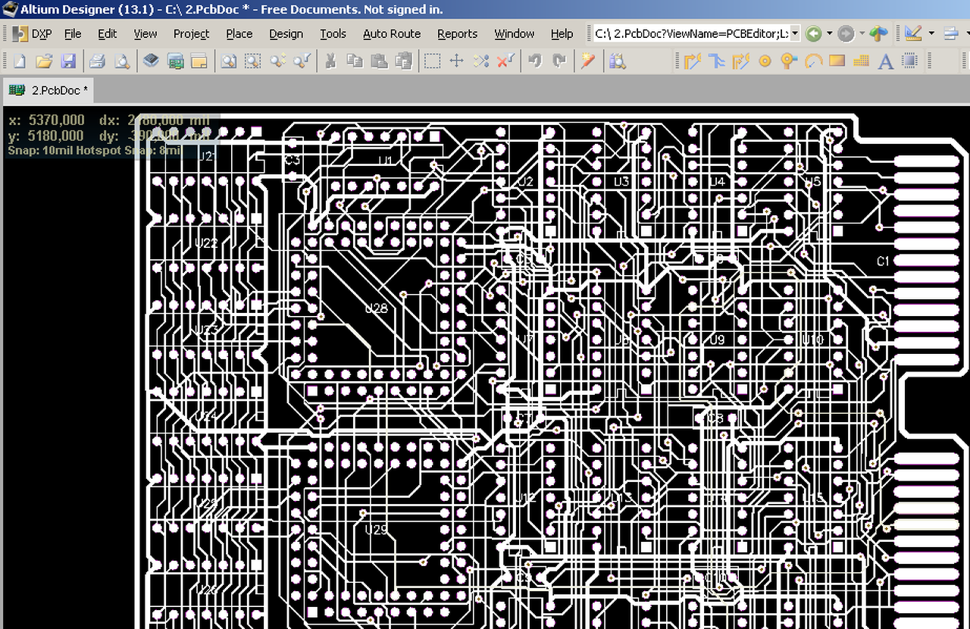
Task: Select the Interactive Routing tool
Action: pyautogui.click(x=692, y=61)
